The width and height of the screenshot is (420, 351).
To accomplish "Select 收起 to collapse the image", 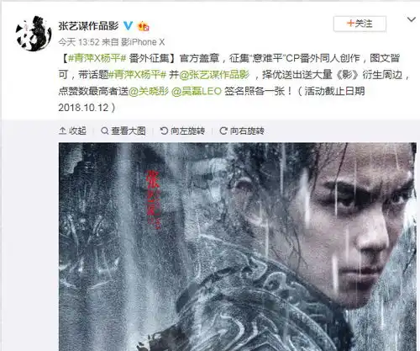I will pos(77,130).
